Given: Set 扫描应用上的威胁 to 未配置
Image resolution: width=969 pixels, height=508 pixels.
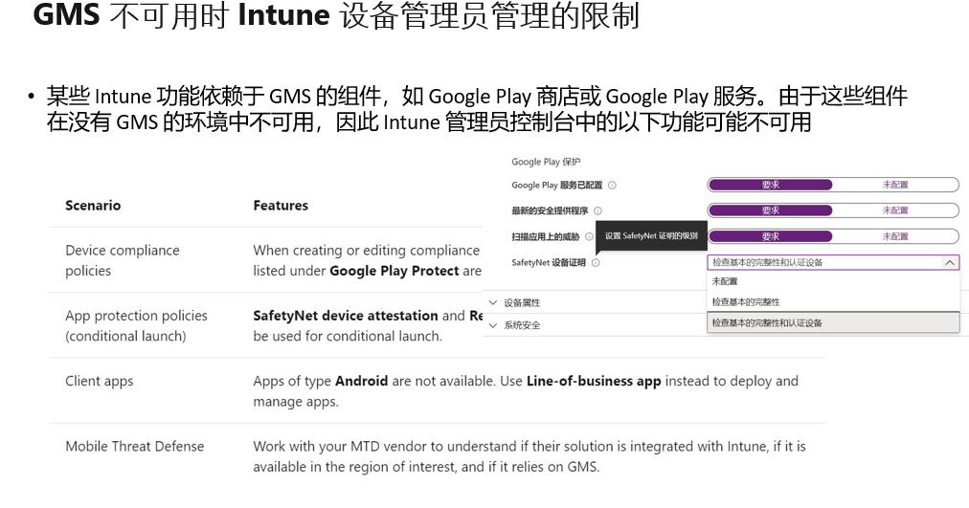Looking at the screenshot, I should (894, 236).
